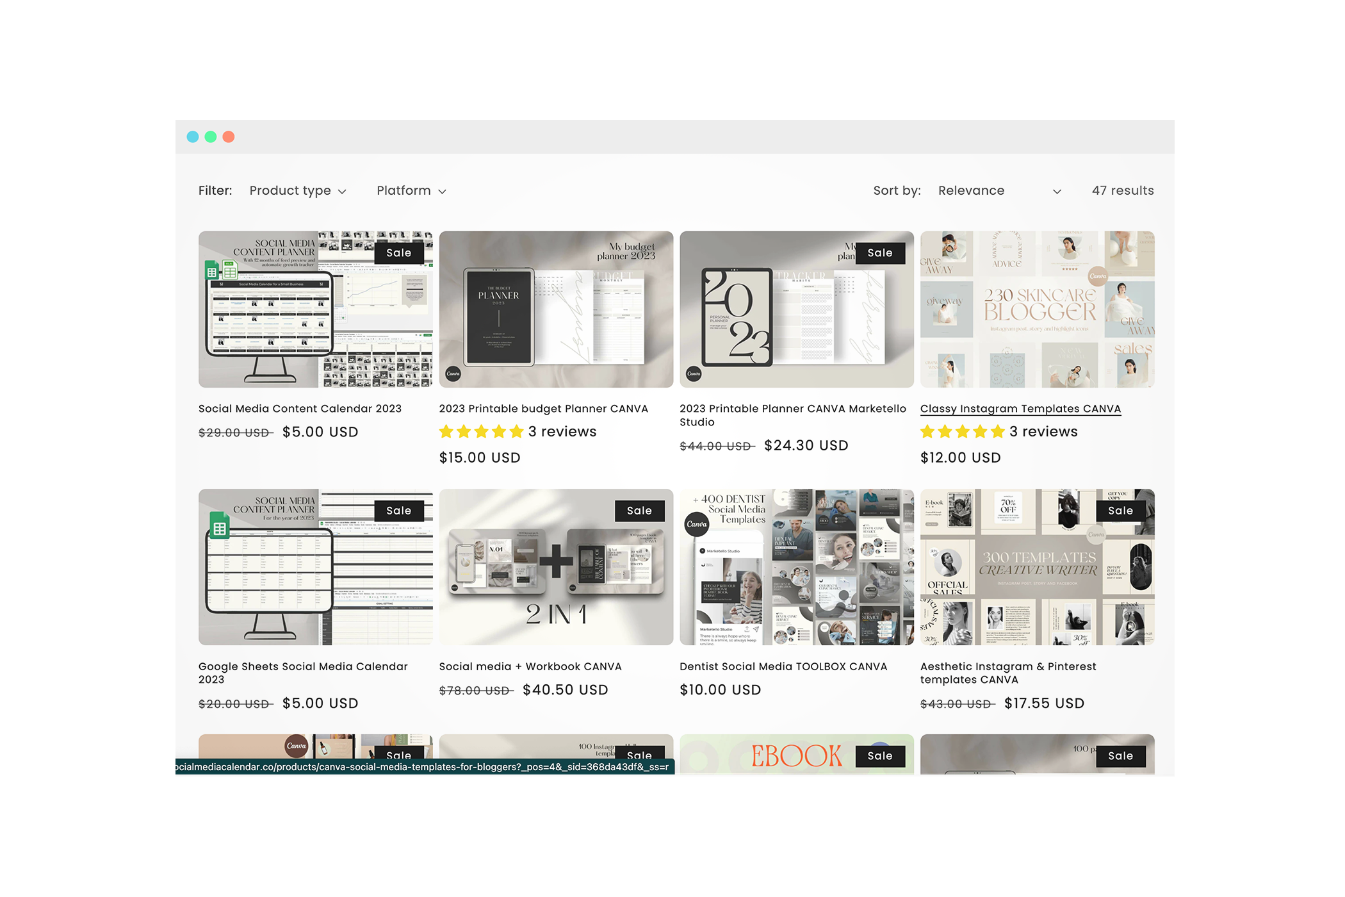Open the 400 Dentist Social Media Templates image
Image resolution: width=1345 pixels, height=897 pixels.
[796, 567]
